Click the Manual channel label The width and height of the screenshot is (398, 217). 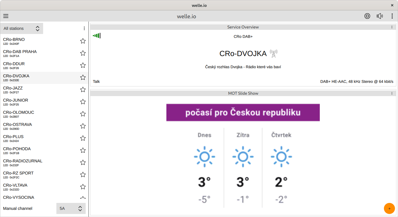(18, 208)
